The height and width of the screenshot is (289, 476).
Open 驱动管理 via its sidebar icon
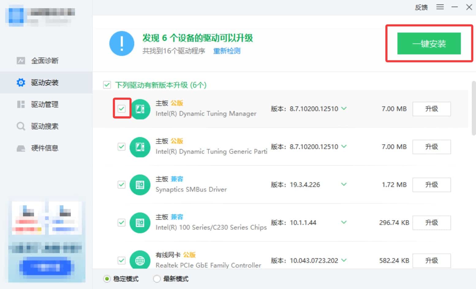coord(21,104)
